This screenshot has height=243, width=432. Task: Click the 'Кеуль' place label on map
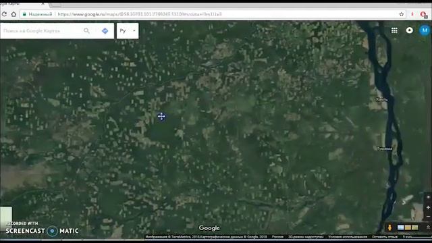point(382,99)
